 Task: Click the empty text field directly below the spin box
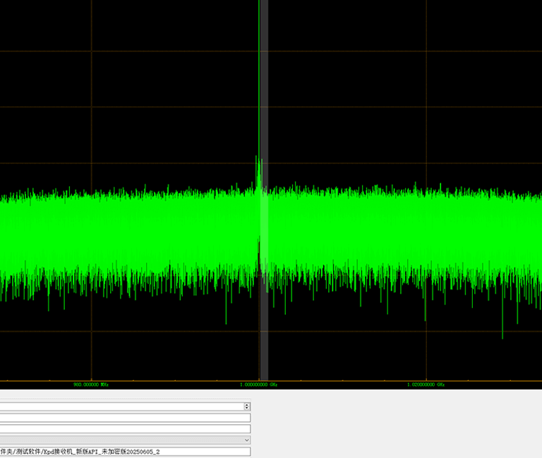tap(125, 418)
